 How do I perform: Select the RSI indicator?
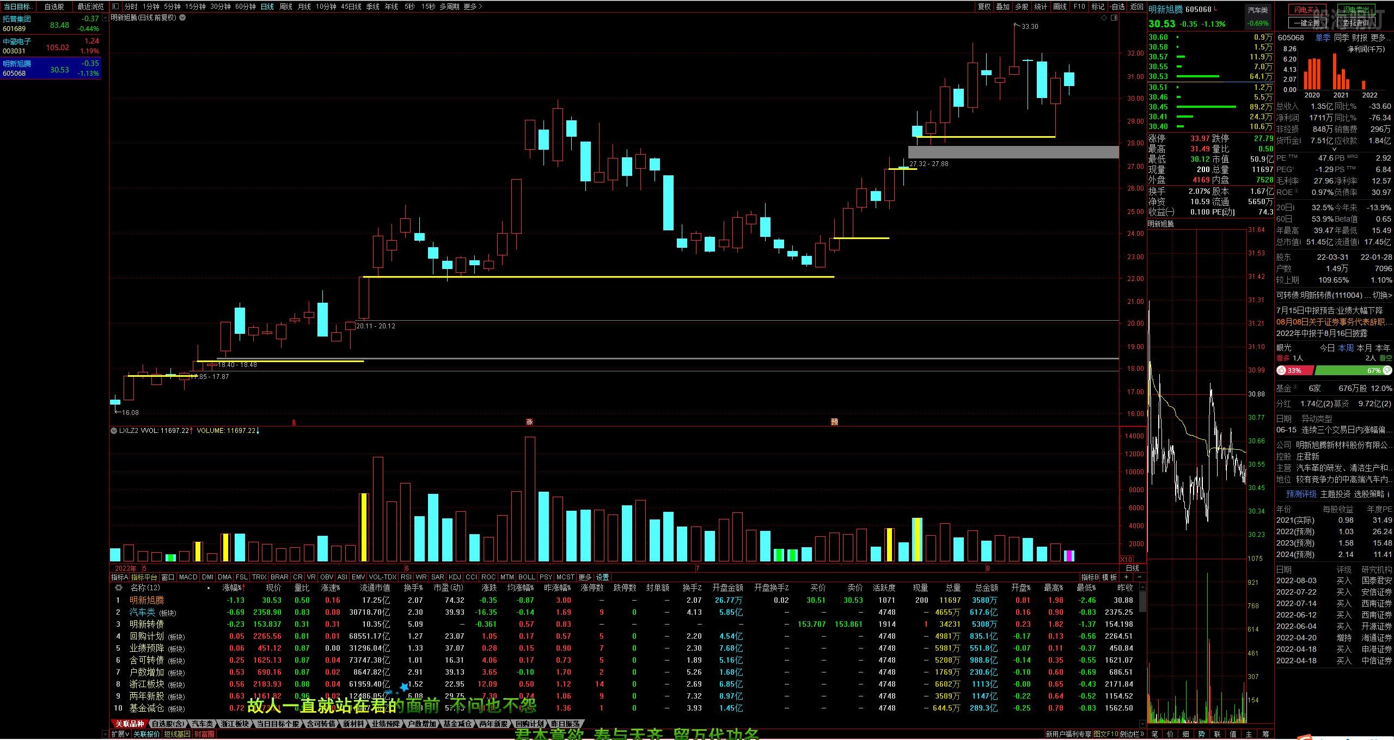click(406, 577)
